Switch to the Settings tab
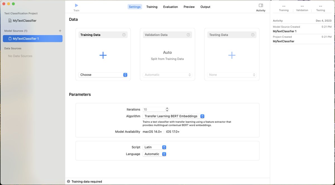This screenshot has width=335, height=185. point(135,7)
